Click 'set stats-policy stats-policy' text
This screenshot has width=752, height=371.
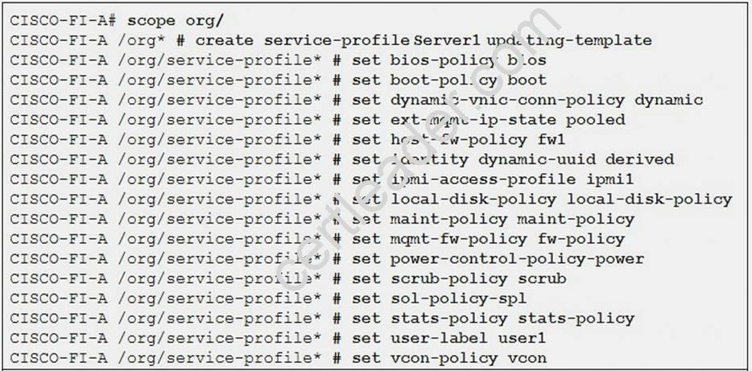click(493, 319)
